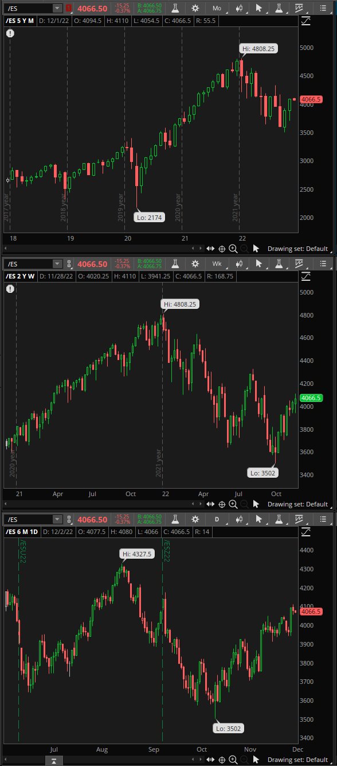This screenshot has width=337, height=766.
Task: Click /ES 6 M 1D chart title
Action: click(x=22, y=532)
